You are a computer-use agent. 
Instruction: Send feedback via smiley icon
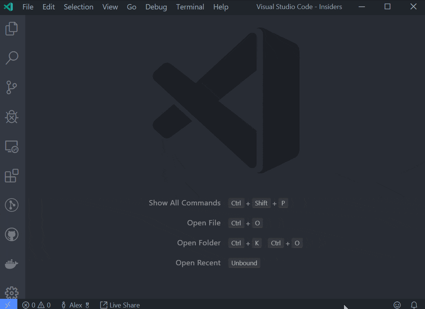tap(397, 305)
